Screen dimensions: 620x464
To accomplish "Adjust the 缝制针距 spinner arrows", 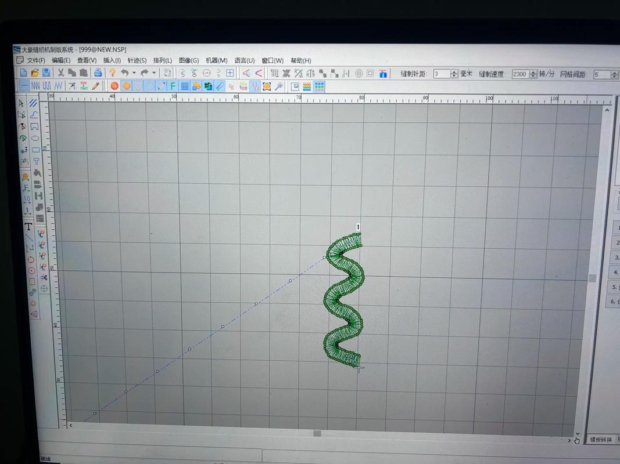I will point(454,74).
